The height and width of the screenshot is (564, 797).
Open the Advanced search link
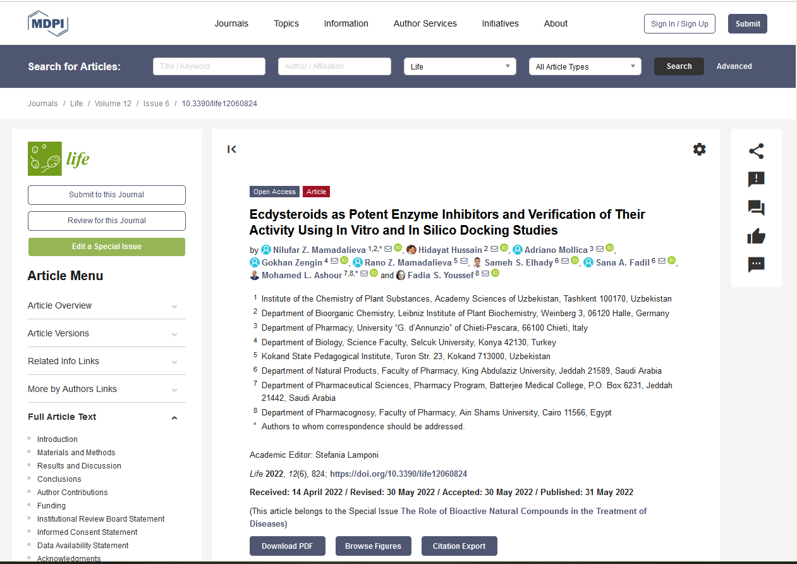pos(734,66)
